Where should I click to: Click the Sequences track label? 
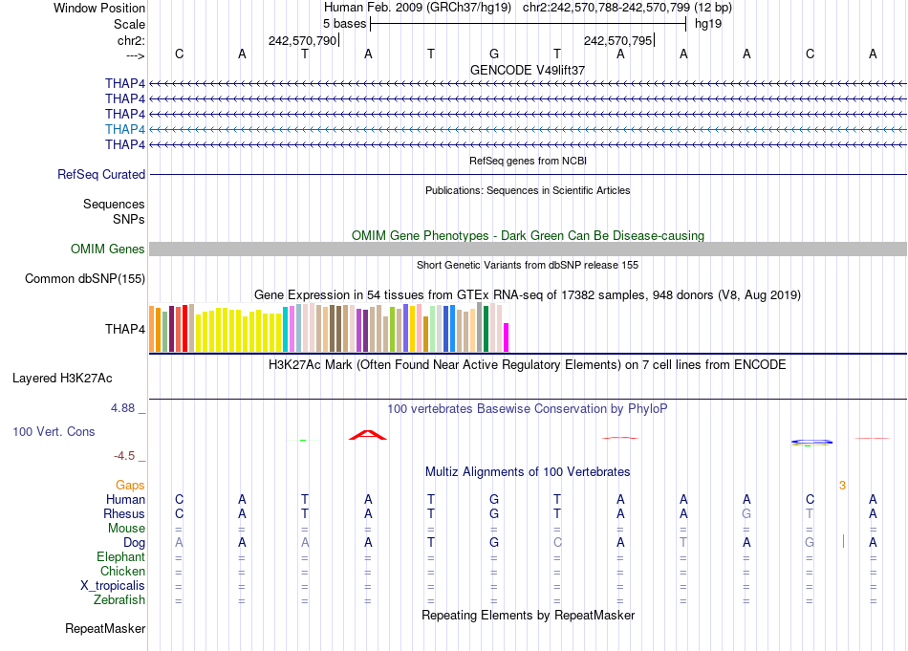(114, 204)
